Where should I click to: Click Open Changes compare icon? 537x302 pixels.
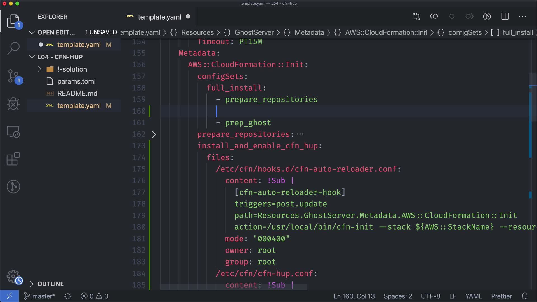click(416, 16)
